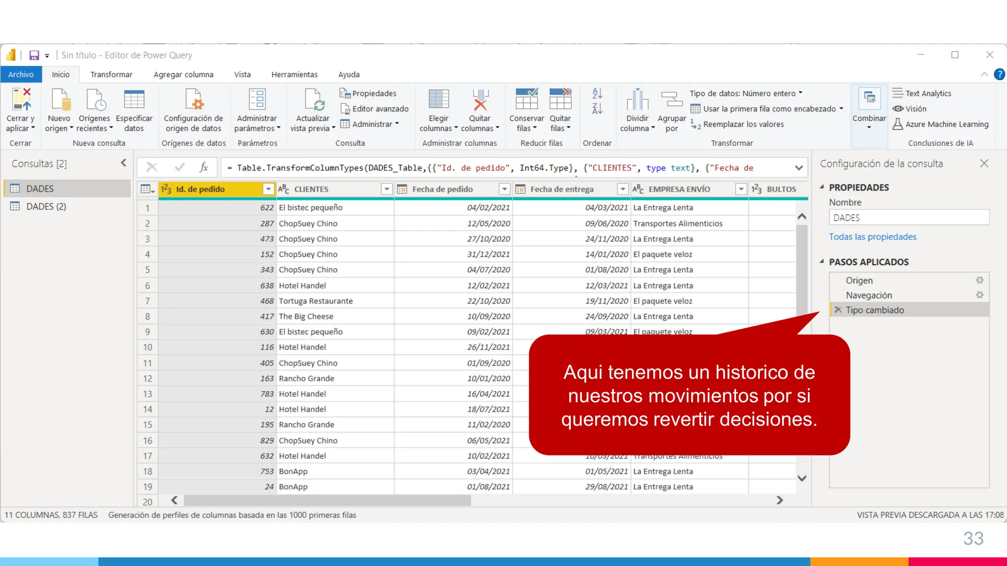This screenshot has height=566, width=1007.
Task: Open gear settings for Origen step
Action: pos(979,280)
